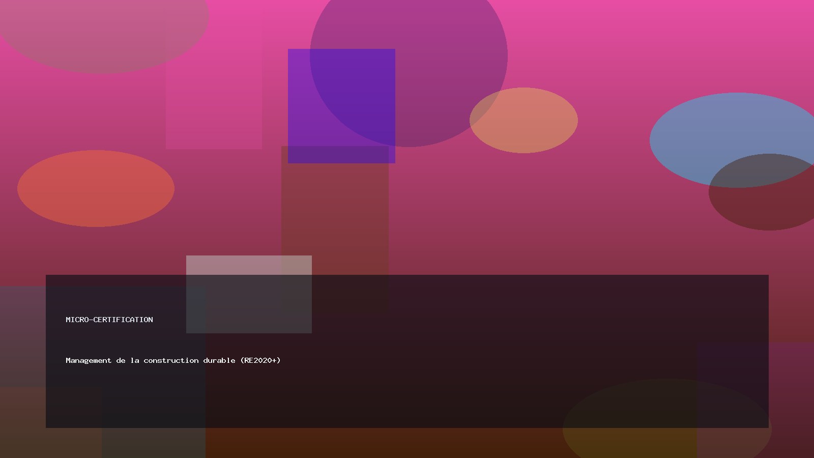Open Management de la construction durable (RE2020+)
Screen dimensions: 814x458
(x=173, y=360)
